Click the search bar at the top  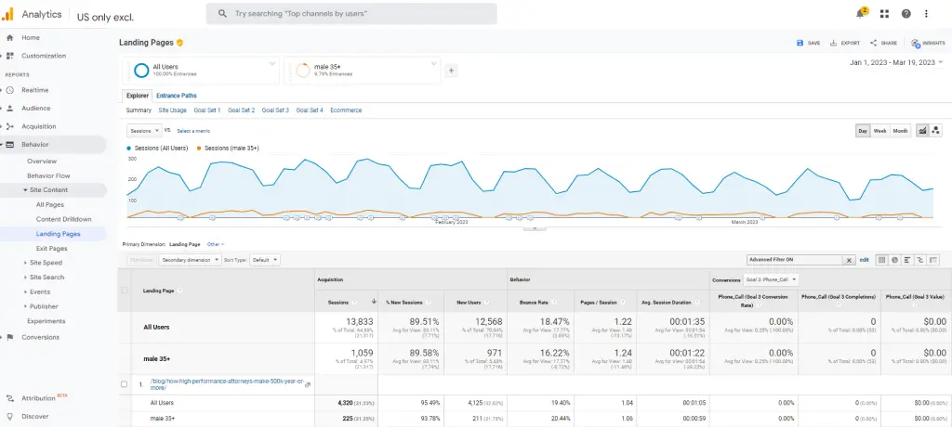pyautogui.click(x=351, y=14)
